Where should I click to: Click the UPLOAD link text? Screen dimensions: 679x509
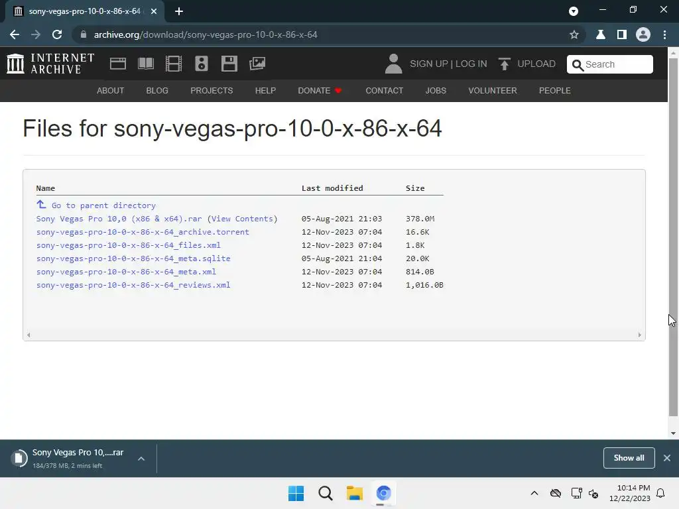(x=536, y=64)
